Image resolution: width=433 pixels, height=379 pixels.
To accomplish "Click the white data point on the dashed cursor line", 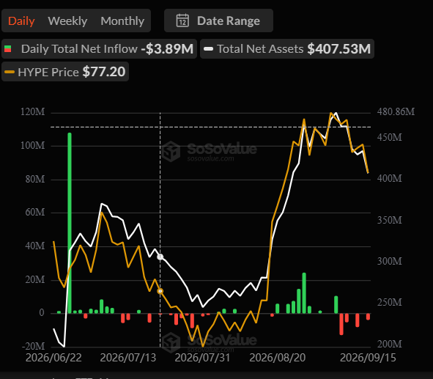I will point(160,257).
